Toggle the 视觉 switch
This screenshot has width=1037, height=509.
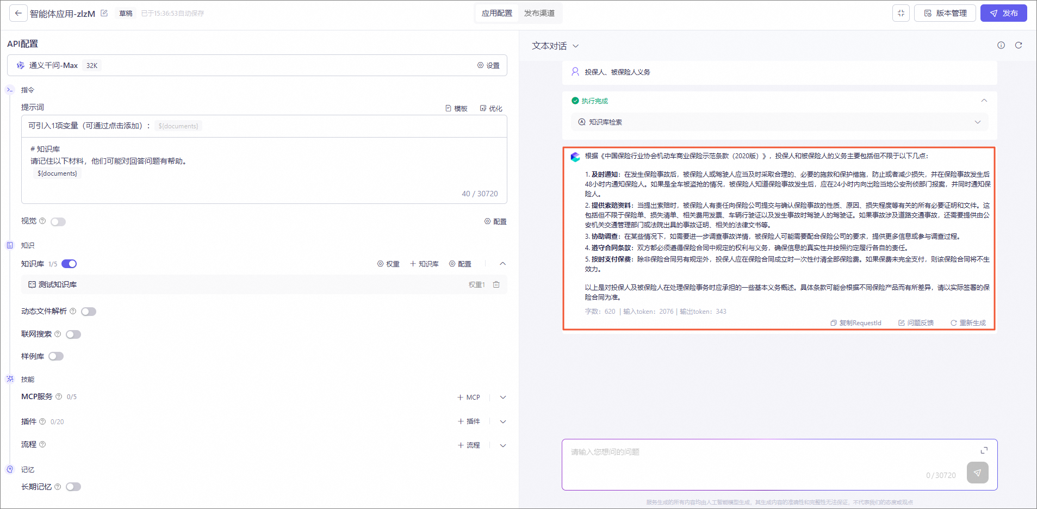[x=58, y=222]
